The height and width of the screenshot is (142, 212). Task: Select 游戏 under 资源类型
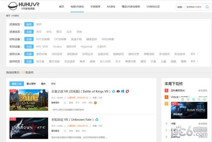click(x=29, y=24)
